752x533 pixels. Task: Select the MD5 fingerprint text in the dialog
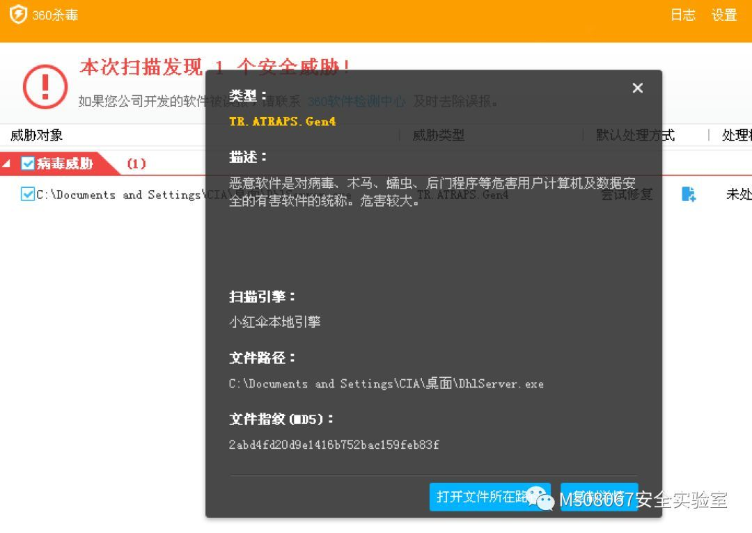[x=334, y=445]
